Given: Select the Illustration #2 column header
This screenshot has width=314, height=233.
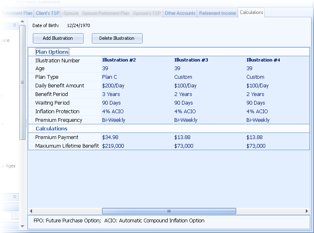Looking at the screenshot, I should pos(119,60).
